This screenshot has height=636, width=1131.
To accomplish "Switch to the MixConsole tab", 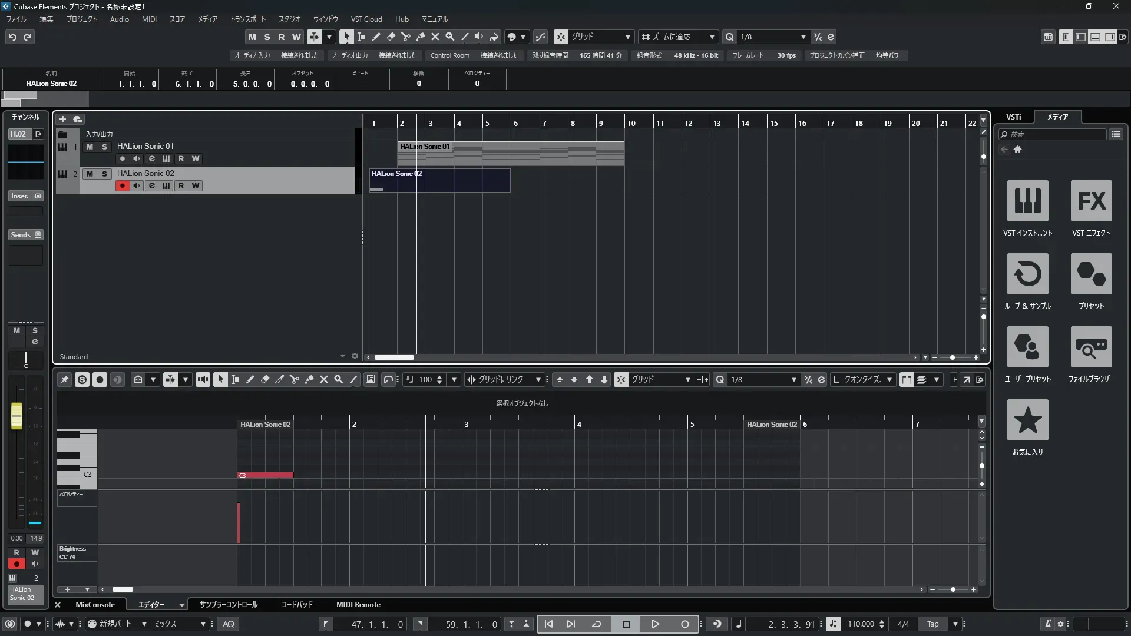I will pos(95,605).
